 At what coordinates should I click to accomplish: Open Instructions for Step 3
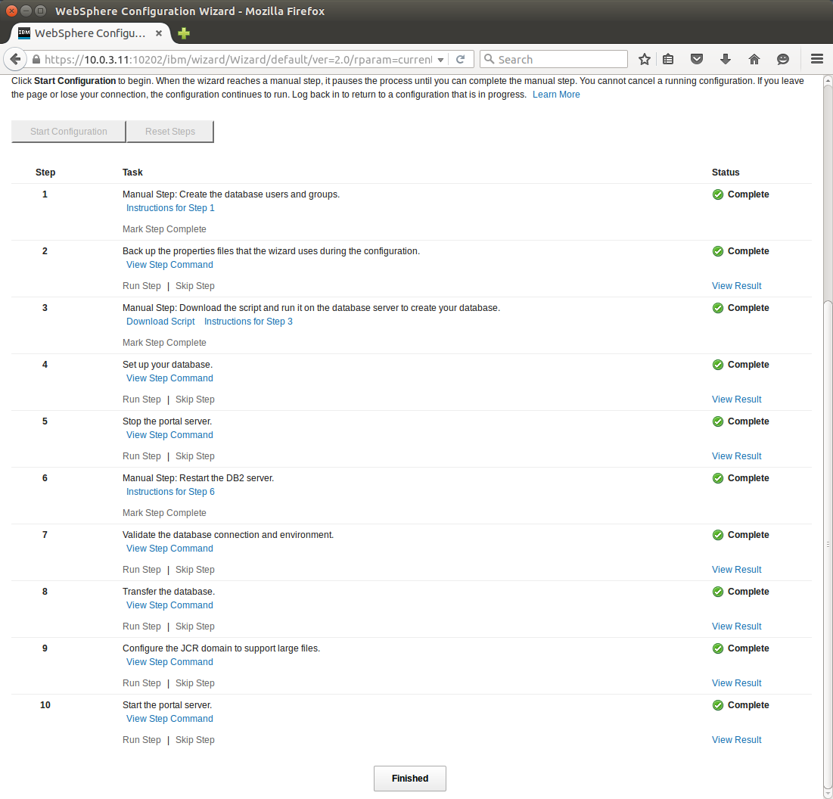pyautogui.click(x=248, y=322)
